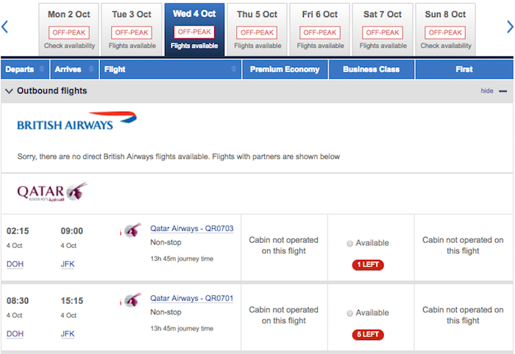Go to next week of dates

[x=510, y=27]
